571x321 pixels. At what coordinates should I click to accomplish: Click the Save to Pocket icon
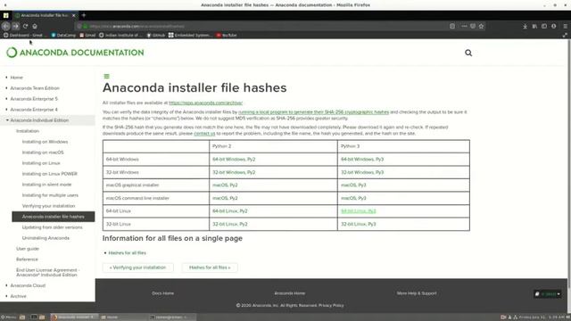tap(473, 26)
